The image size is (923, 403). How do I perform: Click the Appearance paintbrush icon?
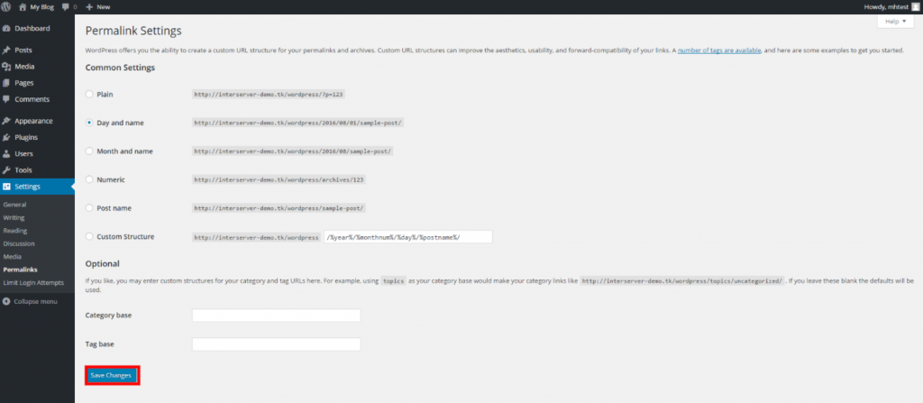(x=6, y=121)
